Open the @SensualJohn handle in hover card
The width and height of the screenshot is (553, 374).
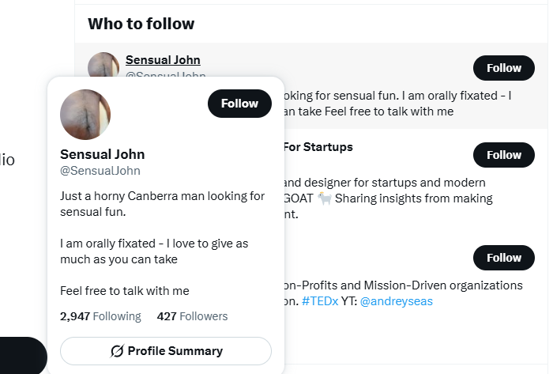pyautogui.click(x=100, y=171)
